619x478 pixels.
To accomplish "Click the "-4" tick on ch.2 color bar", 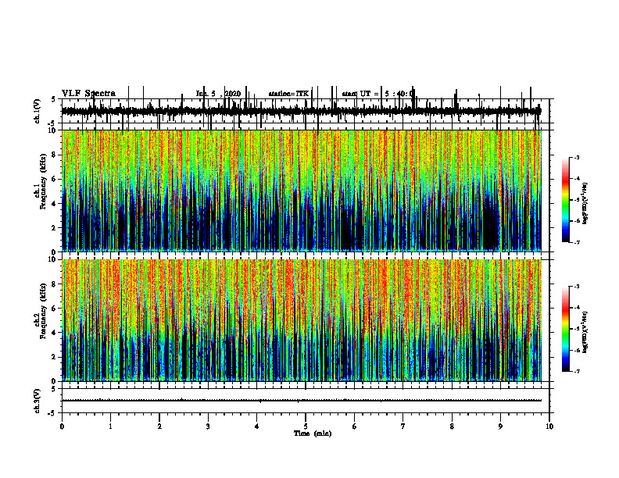I will (x=577, y=308).
